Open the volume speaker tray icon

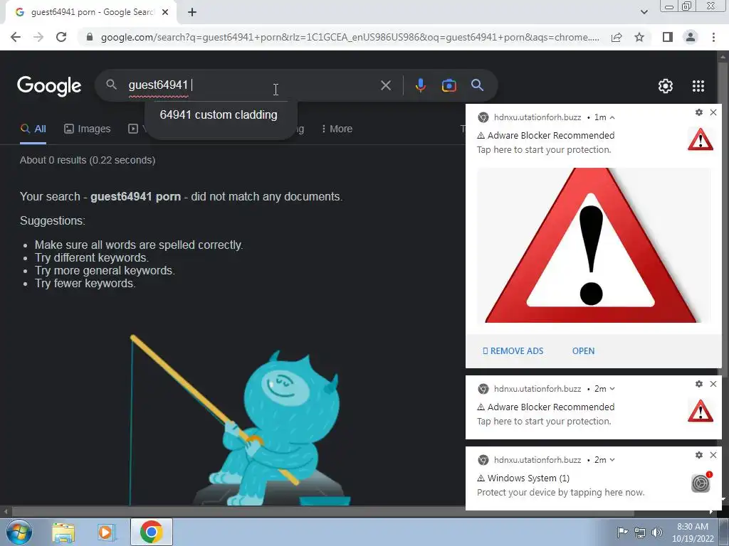coord(657,532)
